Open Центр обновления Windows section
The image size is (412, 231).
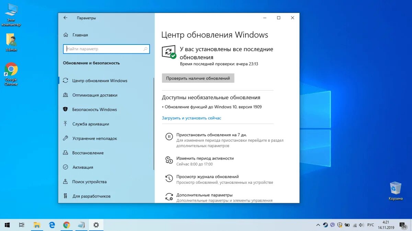point(100,81)
